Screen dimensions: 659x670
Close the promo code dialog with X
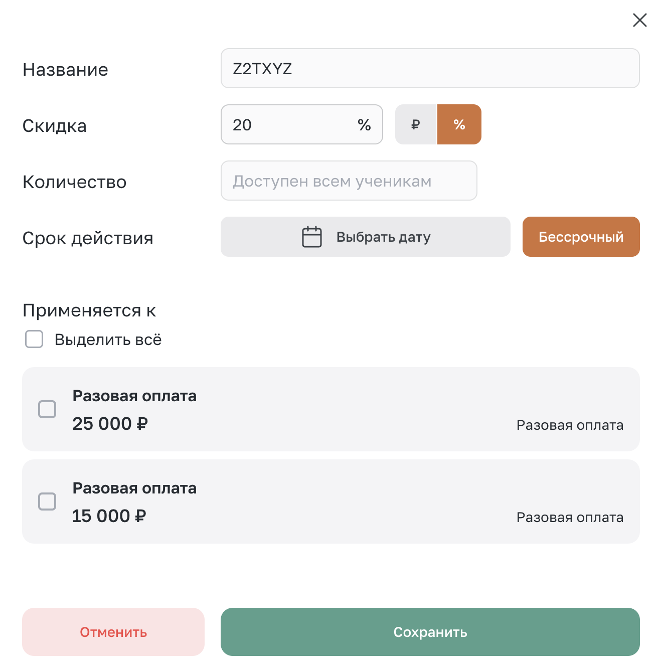pyautogui.click(x=639, y=20)
